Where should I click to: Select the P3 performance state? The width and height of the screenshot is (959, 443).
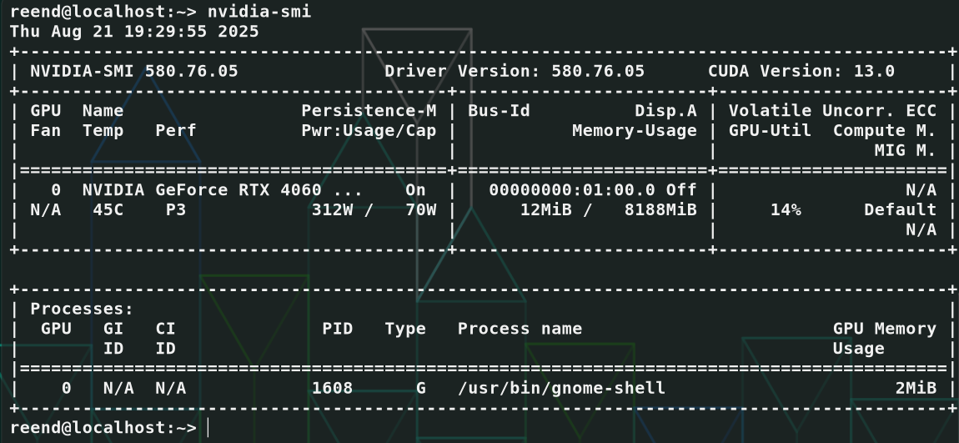coord(176,210)
